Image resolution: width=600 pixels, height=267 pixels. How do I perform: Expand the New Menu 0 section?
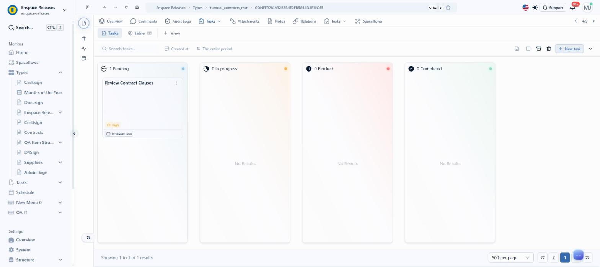coord(60,202)
